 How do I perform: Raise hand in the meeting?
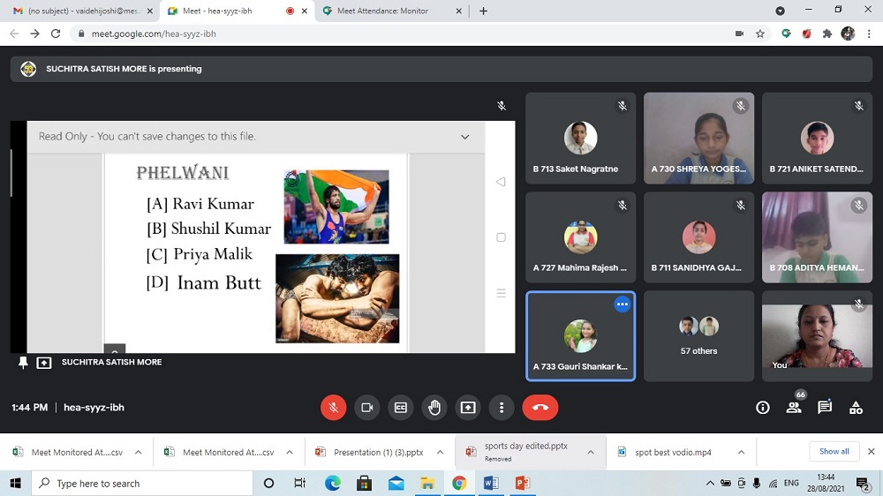pos(434,408)
